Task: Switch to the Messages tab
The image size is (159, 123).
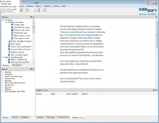Action: [x=51, y=117]
